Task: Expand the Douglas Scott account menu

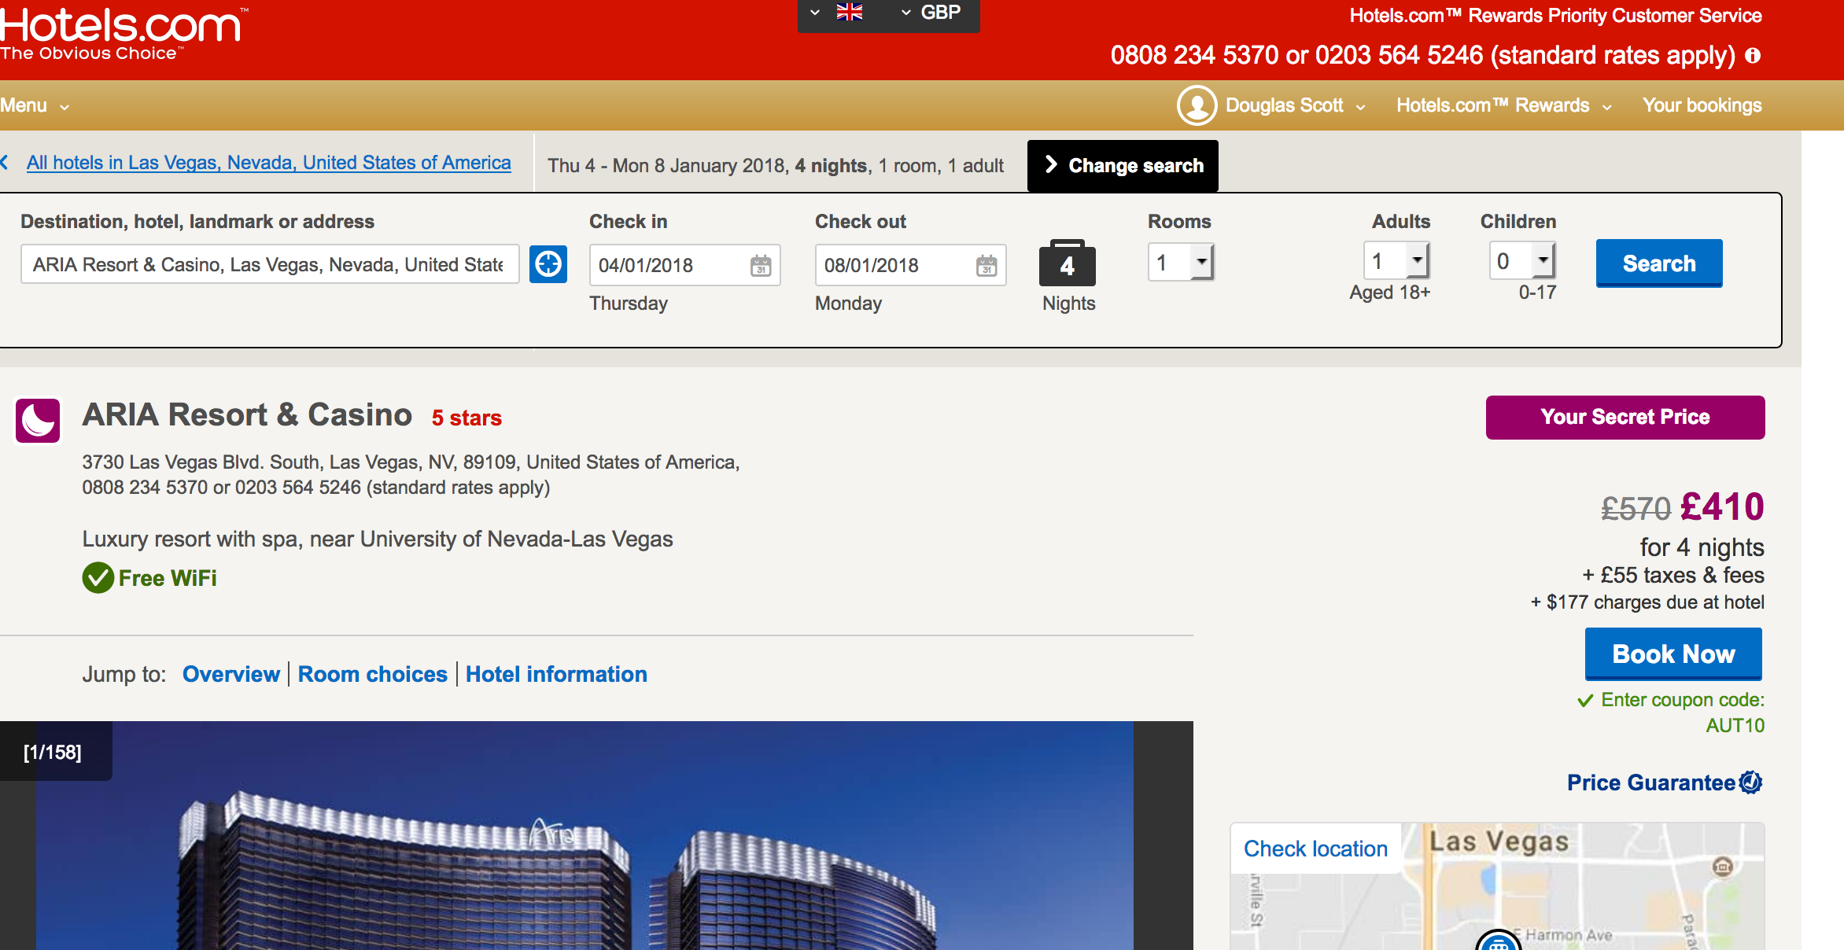Action: [x=1295, y=105]
